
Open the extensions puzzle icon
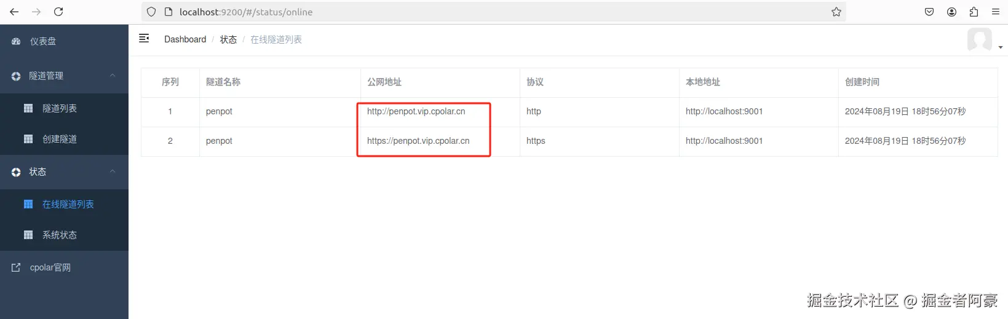pyautogui.click(x=974, y=12)
